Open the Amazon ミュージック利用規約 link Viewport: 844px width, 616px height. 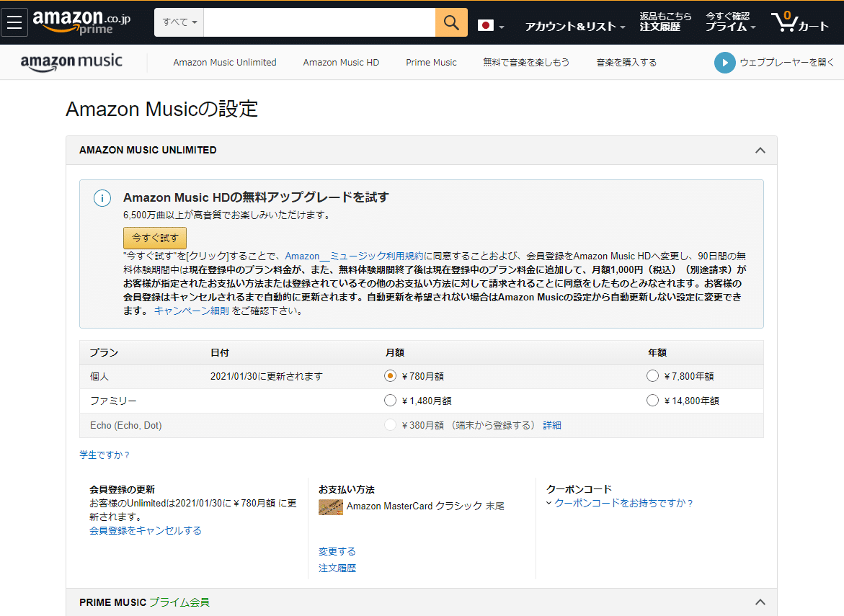point(354,256)
